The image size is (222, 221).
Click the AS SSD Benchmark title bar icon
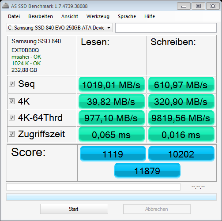[x=5, y=6]
